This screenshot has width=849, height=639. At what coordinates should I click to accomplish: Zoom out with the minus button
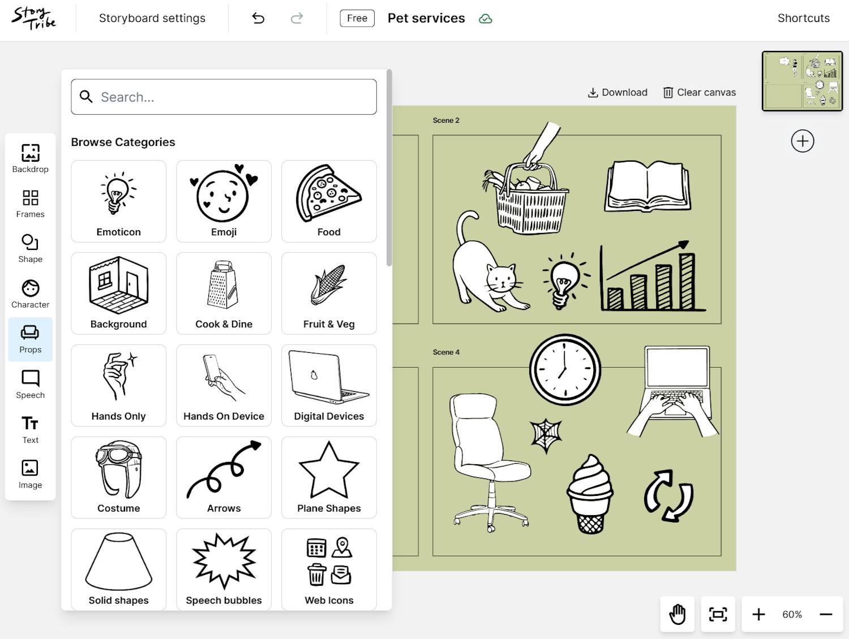pyautogui.click(x=826, y=614)
